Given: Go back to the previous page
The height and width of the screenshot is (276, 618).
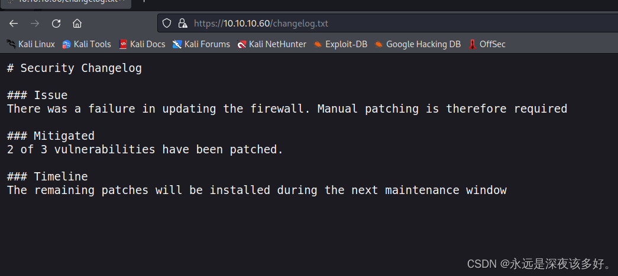Looking at the screenshot, I should pyautogui.click(x=14, y=24).
